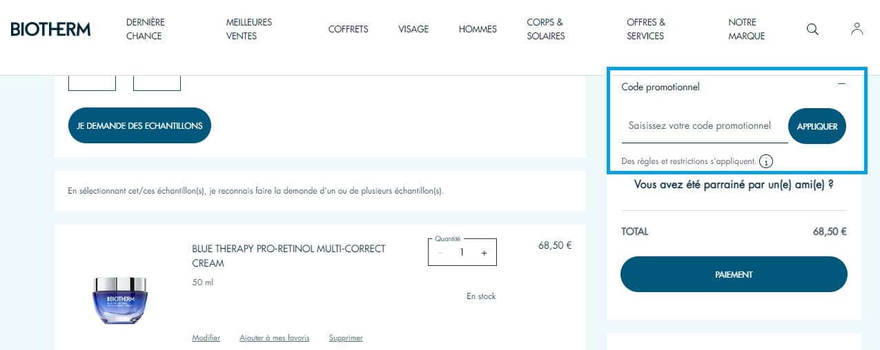This screenshot has width=880, height=350.
Task: Click the Code promotionnel heading
Action: [661, 87]
